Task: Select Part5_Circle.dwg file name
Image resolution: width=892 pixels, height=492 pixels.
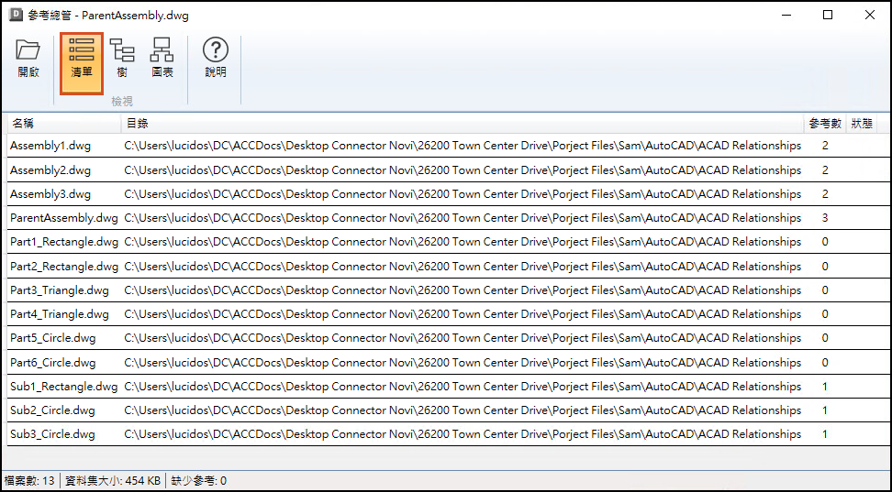Action: coord(53,338)
